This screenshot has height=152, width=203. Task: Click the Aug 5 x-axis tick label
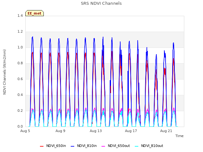pyautogui.click(x=25, y=131)
